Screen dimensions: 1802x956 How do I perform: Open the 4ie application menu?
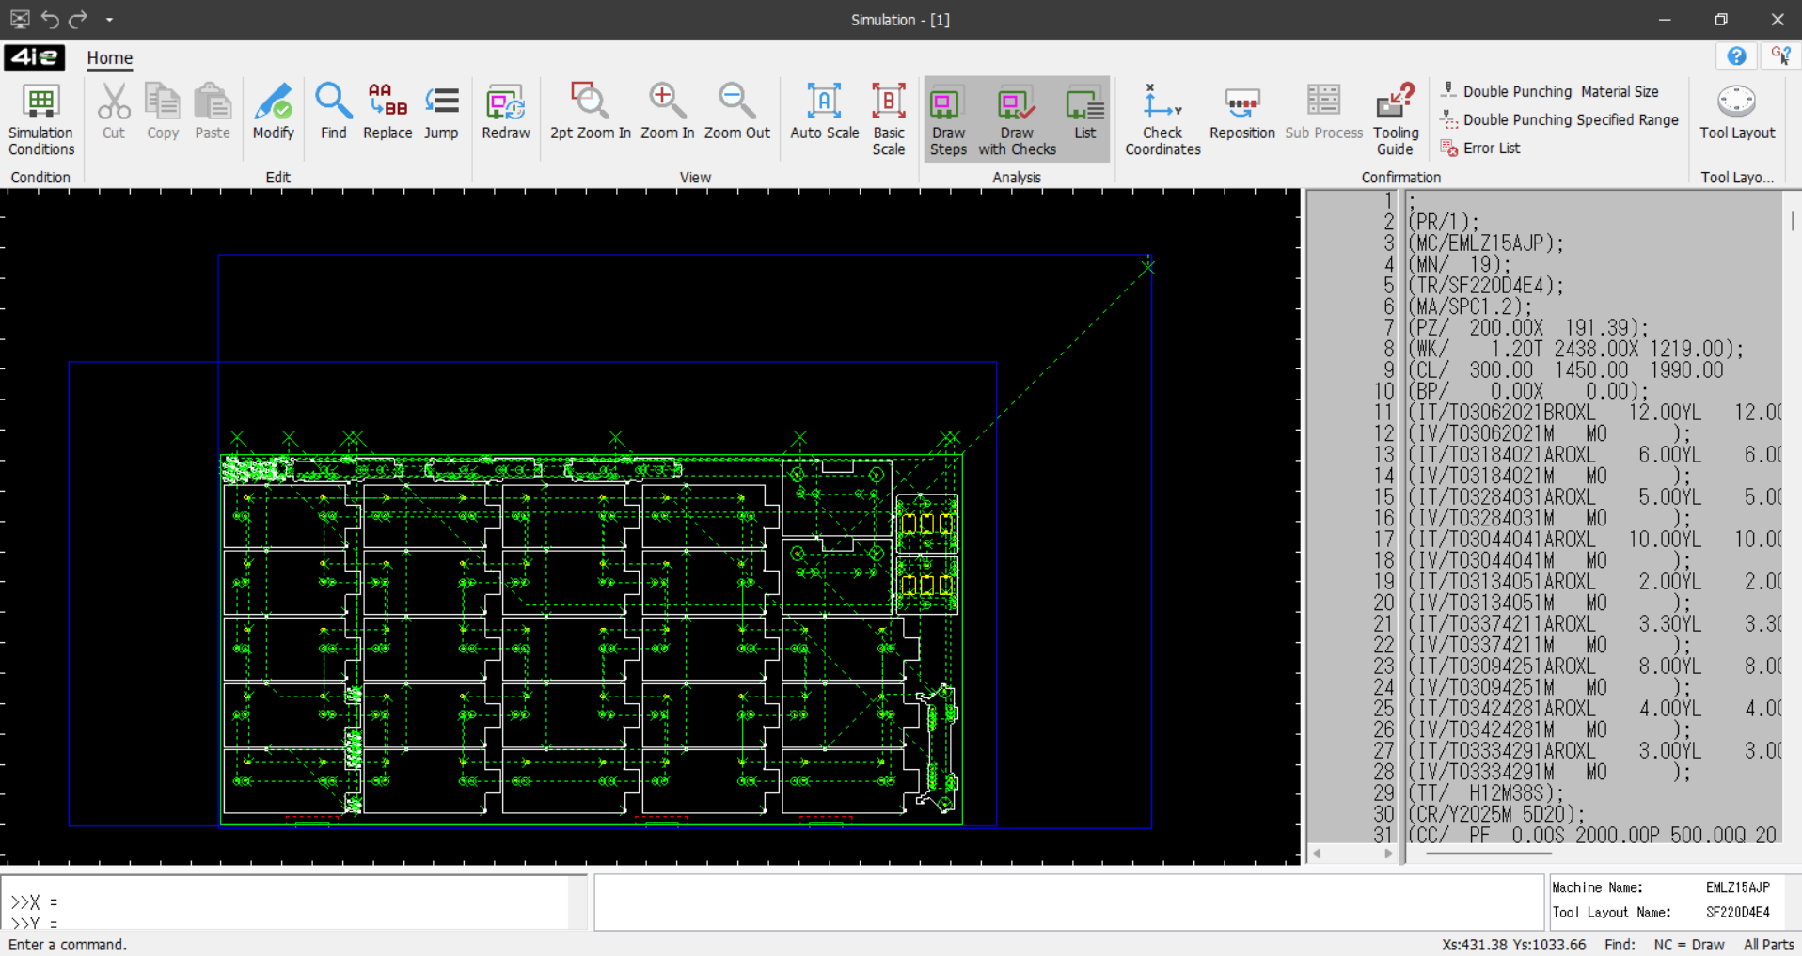pos(35,57)
